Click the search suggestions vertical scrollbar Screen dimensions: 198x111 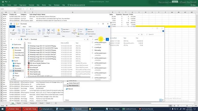pos(109,59)
